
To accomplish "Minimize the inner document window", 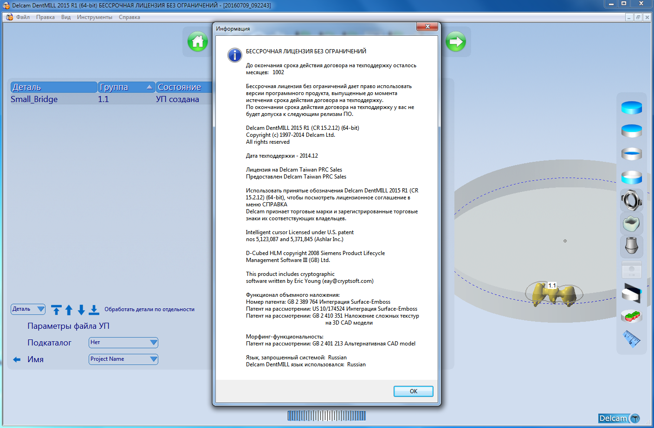I will [629, 17].
